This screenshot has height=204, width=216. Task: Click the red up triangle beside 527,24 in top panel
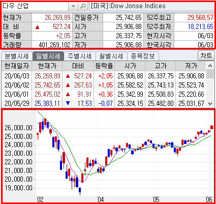[37, 27]
